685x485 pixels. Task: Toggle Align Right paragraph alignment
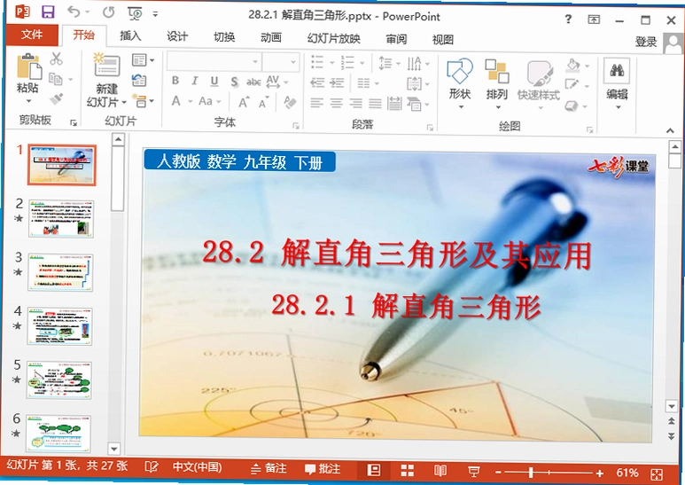355,104
